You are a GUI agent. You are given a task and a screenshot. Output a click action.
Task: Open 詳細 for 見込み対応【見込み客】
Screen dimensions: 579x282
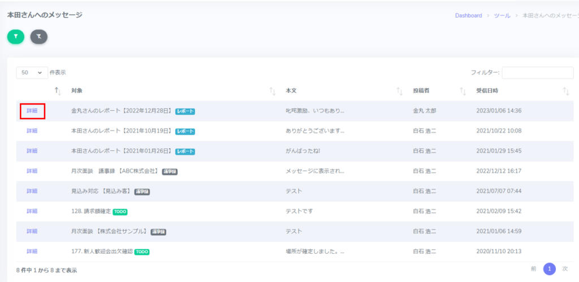[32, 191]
